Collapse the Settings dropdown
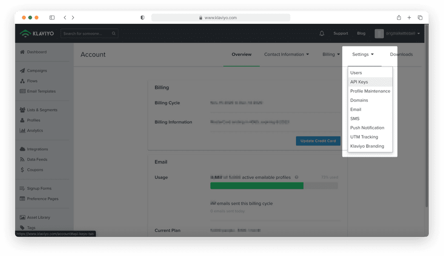Image resolution: width=444 pixels, height=256 pixels. point(363,55)
